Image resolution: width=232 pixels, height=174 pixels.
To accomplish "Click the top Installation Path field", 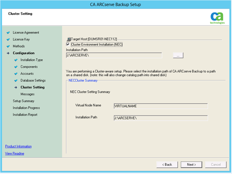I will tap(114, 55).
